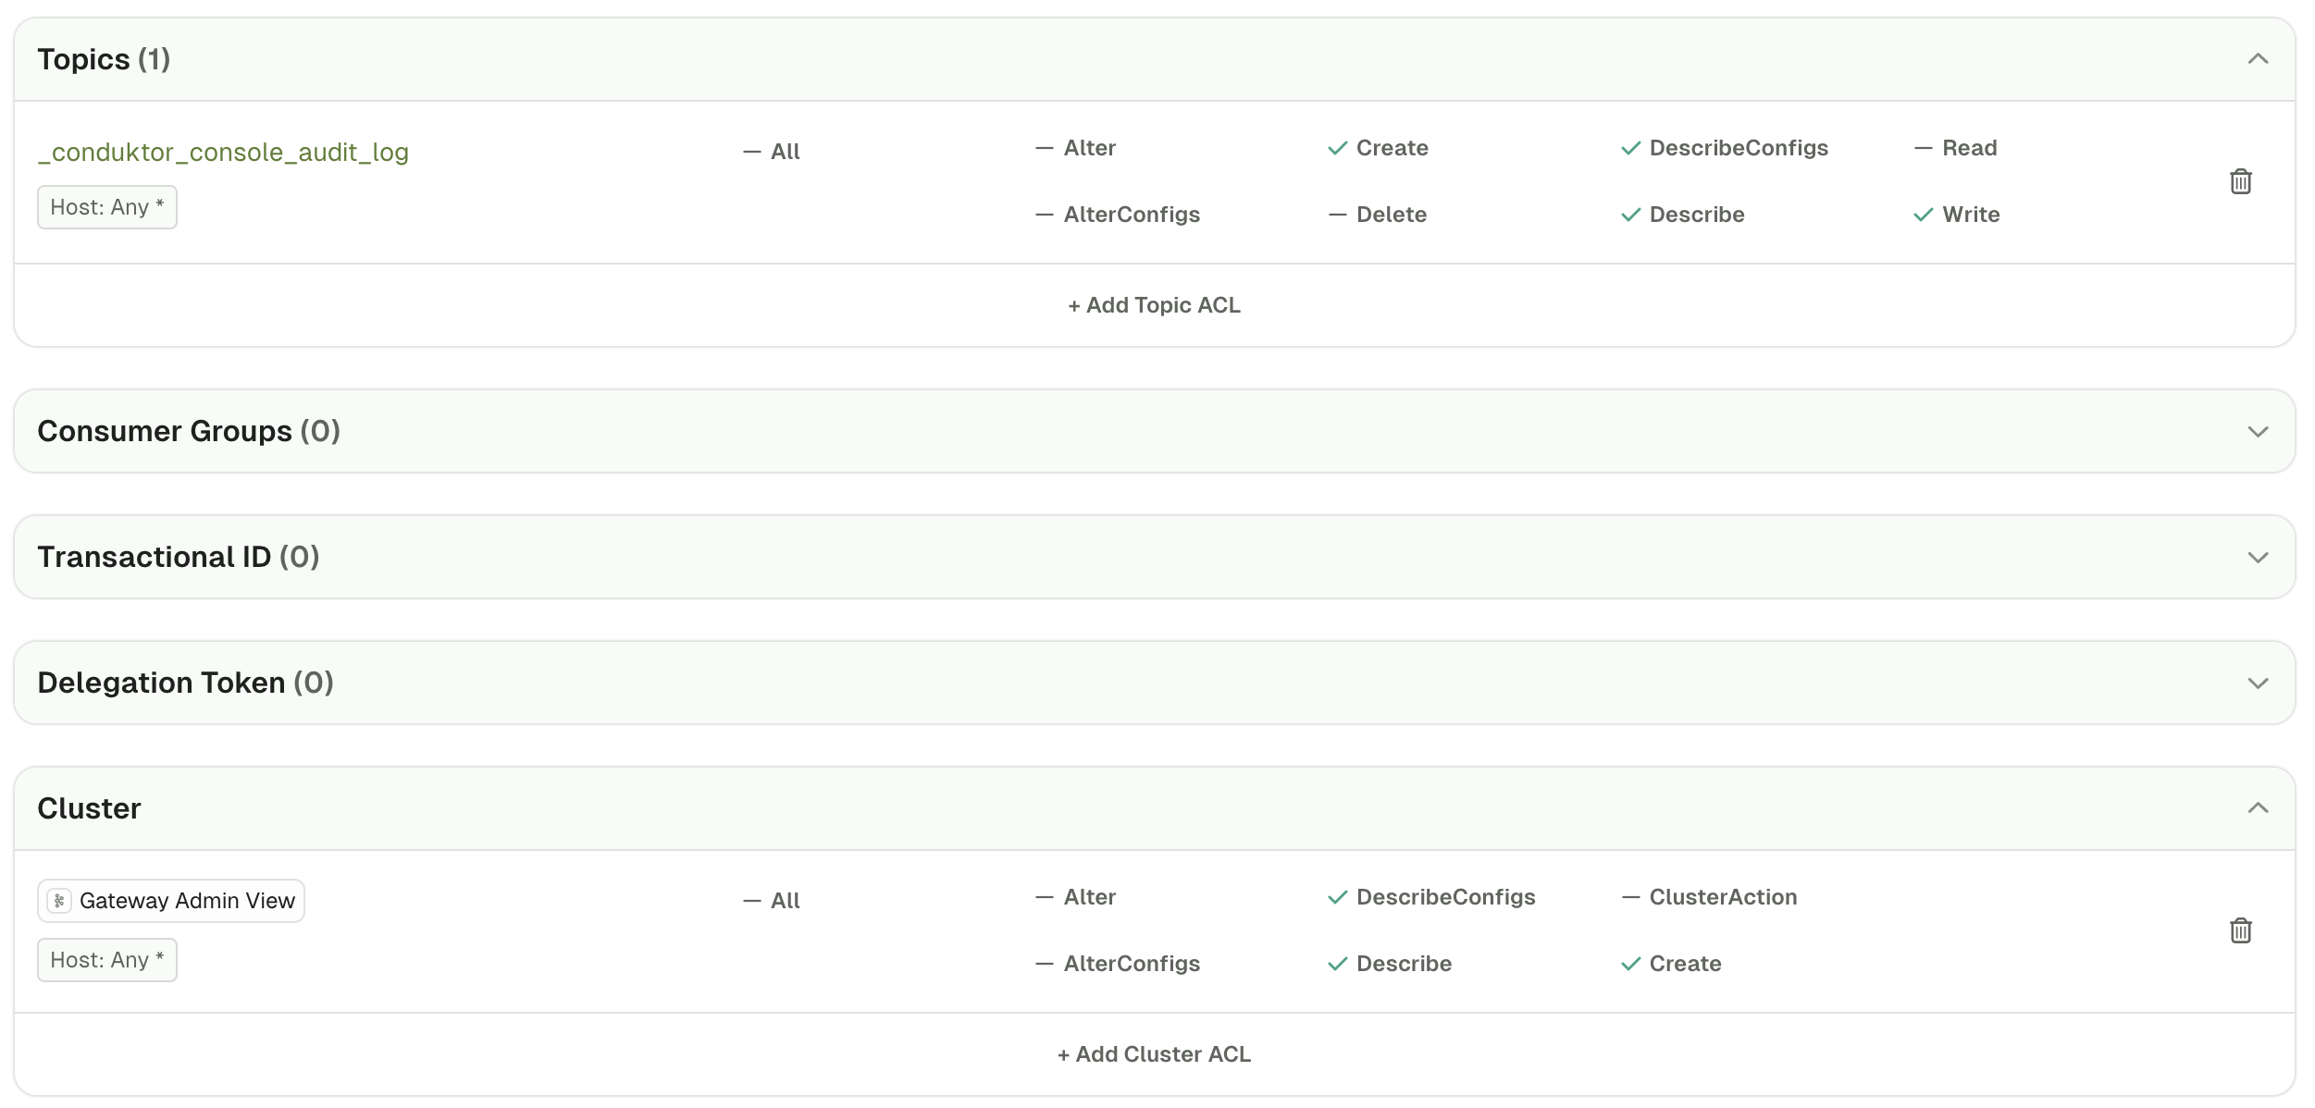Add a new Topic ACL

click(1154, 305)
